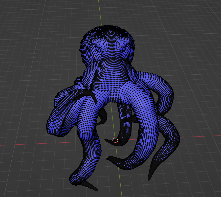Click the upper-right tentacle arch
The image size is (221, 197).
(x=162, y=83)
